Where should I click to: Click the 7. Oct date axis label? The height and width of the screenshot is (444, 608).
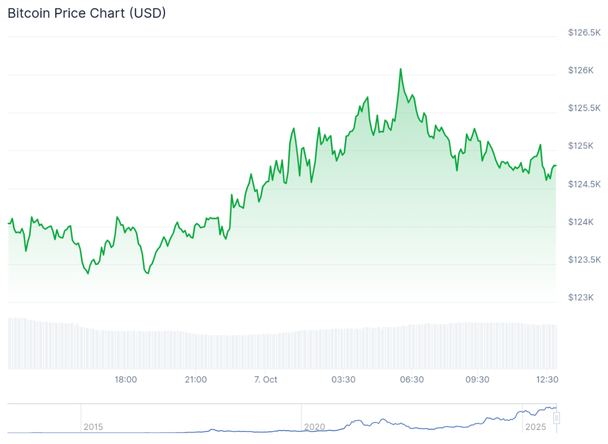click(x=265, y=380)
